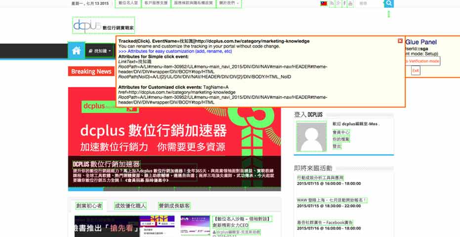This screenshot has width=460, height=237.
Task: Click the RSS feed icon
Action: pos(332,3)
